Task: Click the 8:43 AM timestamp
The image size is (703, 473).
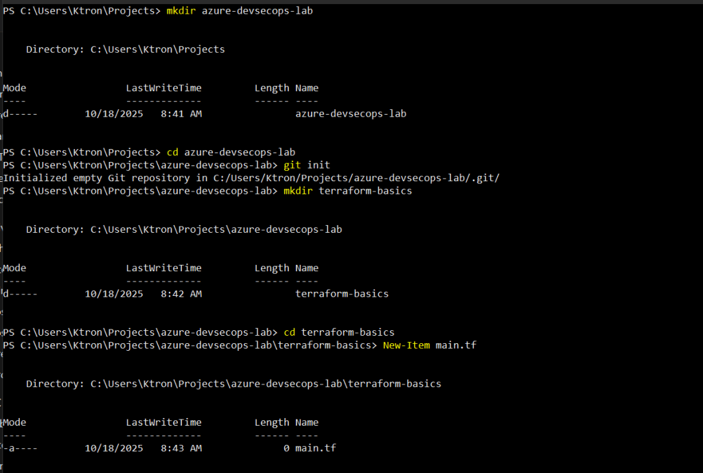Action: point(181,448)
